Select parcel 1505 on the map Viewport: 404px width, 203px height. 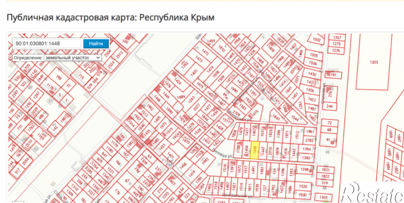click(314, 55)
